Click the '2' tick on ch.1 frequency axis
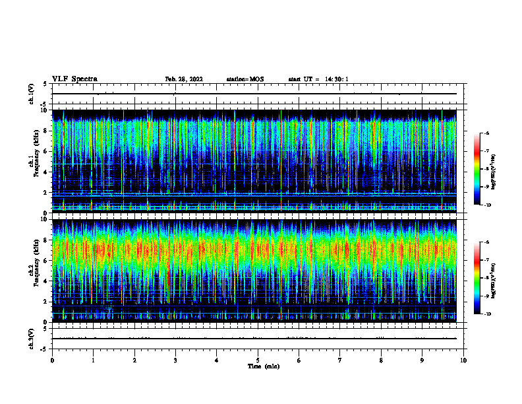This screenshot has height=404, width=522. click(45, 193)
